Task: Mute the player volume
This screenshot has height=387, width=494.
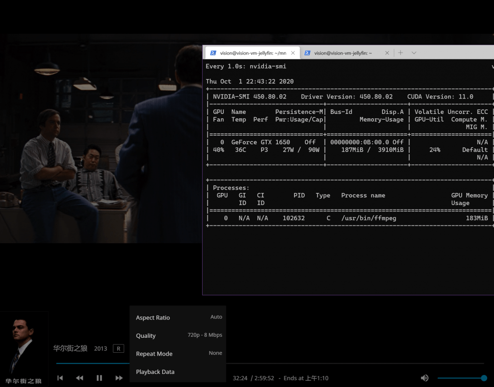Action: coord(425,378)
